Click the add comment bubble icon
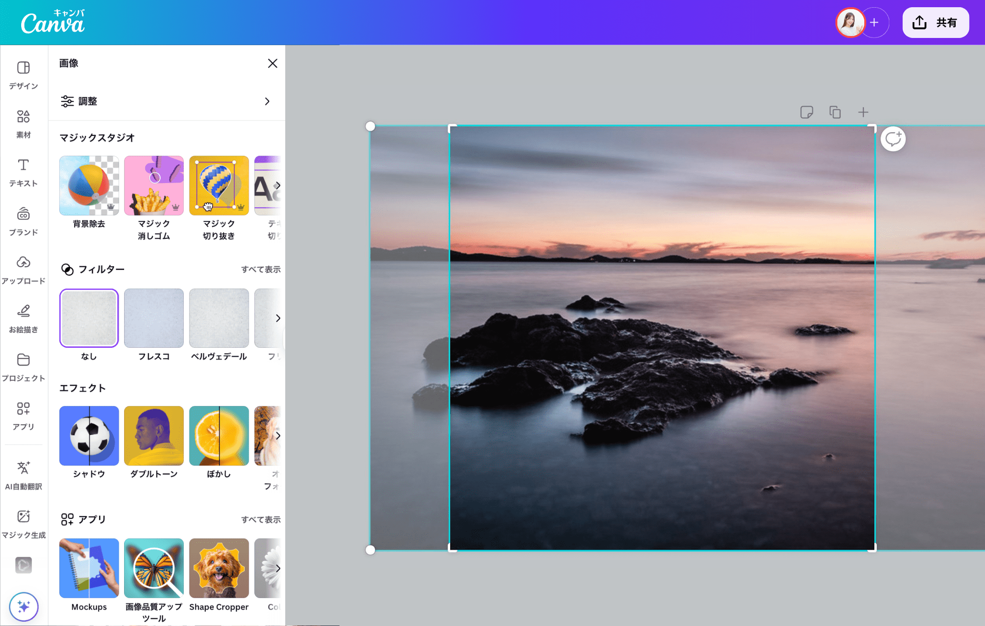 pos(893,139)
